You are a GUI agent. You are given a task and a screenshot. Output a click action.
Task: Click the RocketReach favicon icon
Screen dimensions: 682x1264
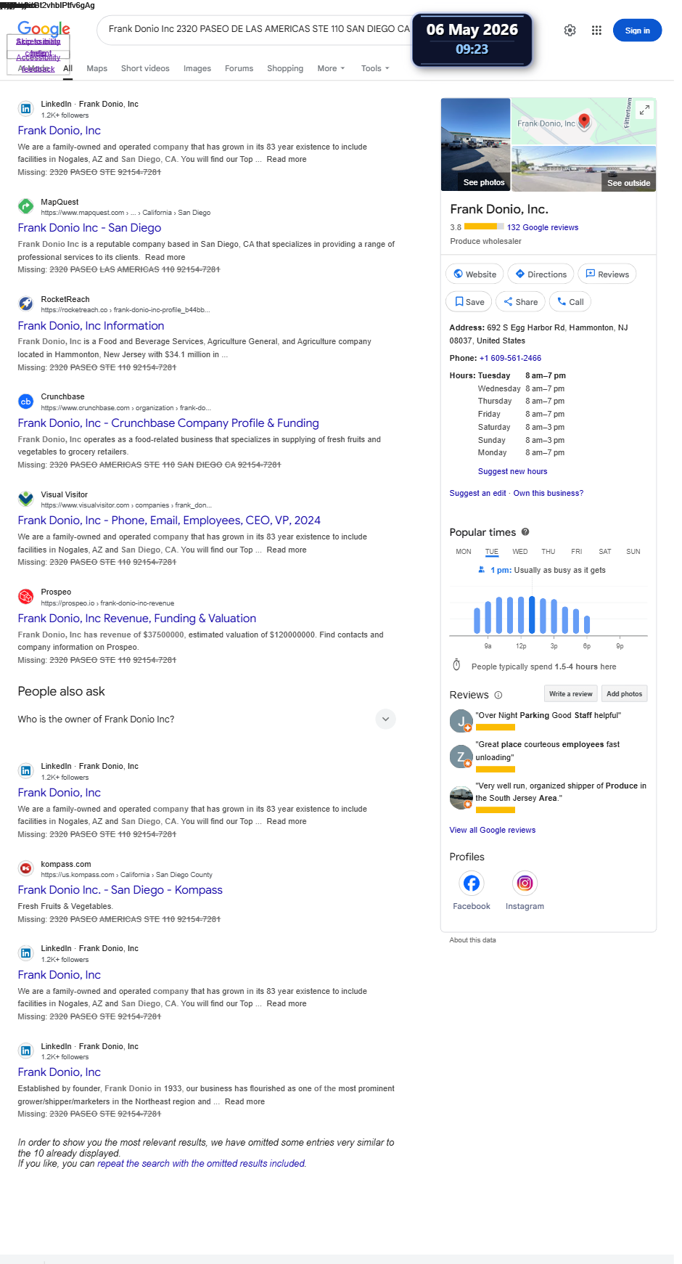(26, 303)
